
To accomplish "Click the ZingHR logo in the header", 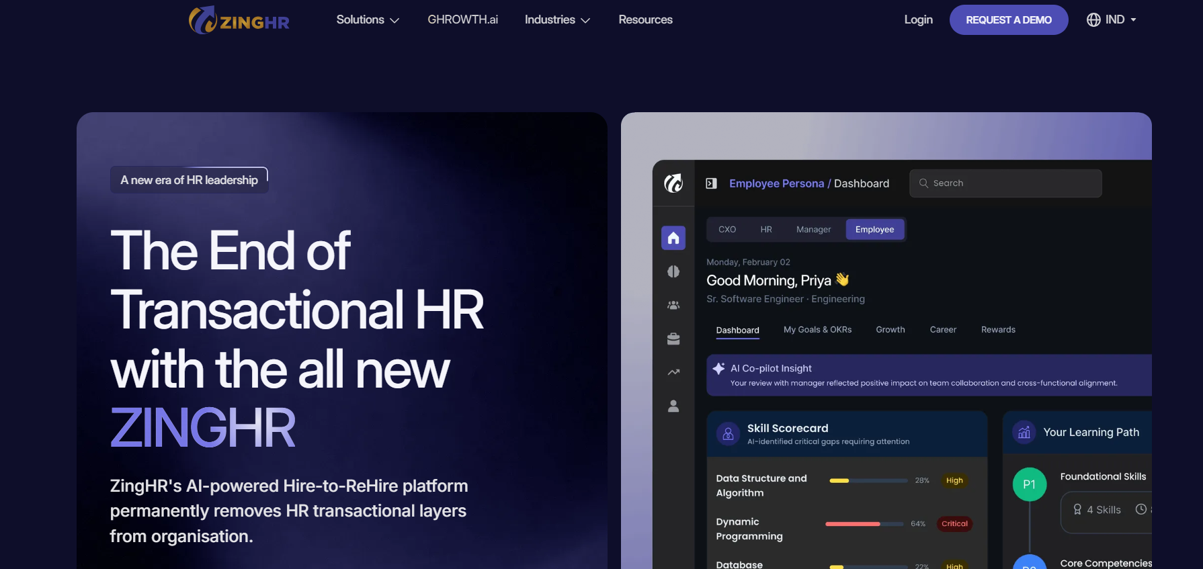I will (239, 20).
